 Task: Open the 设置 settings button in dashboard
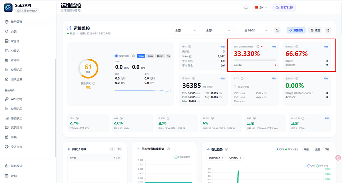click(315, 30)
